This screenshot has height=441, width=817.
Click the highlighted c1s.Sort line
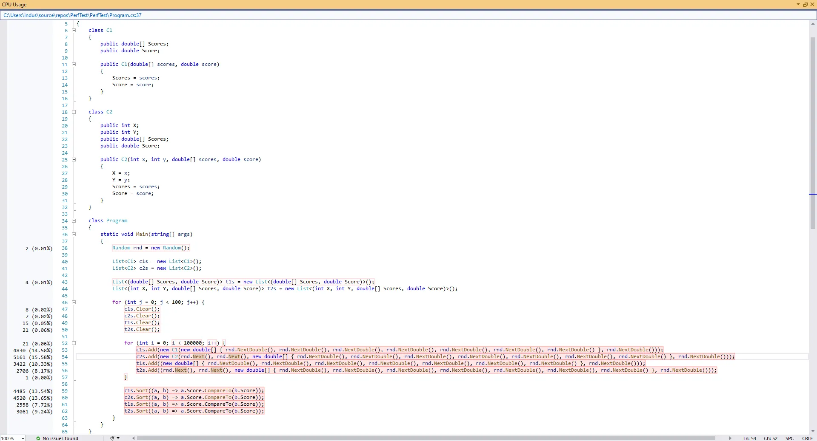point(194,391)
